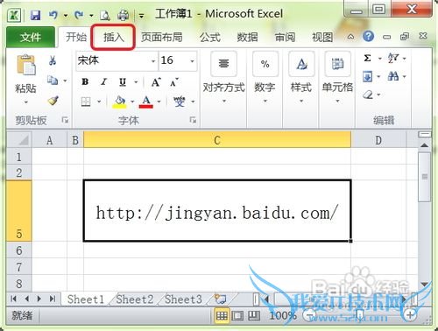Open the 页面布局 (Page Layout) tab
This screenshot has width=438, height=331.
tap(162, 37)
